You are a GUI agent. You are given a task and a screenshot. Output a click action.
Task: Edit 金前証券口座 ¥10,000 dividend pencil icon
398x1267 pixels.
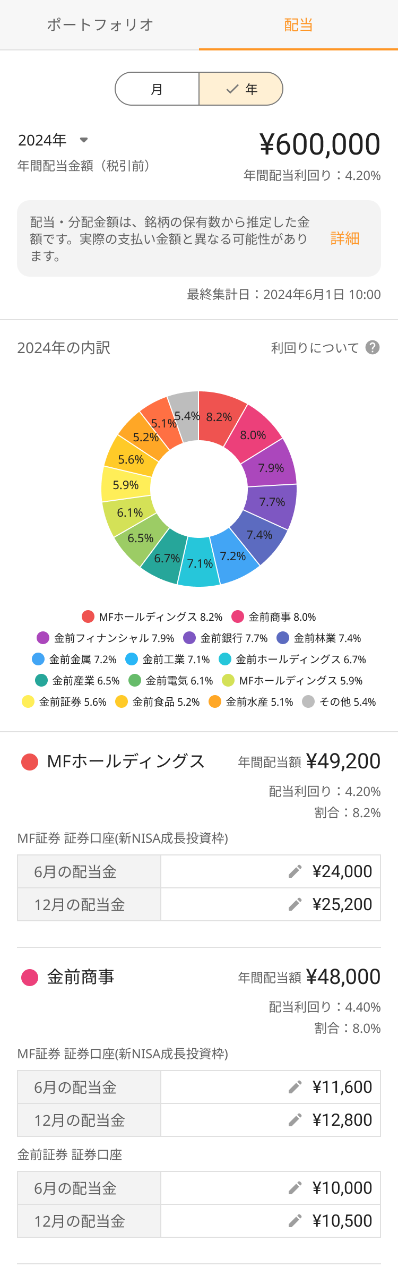(x=295, y=1188)
